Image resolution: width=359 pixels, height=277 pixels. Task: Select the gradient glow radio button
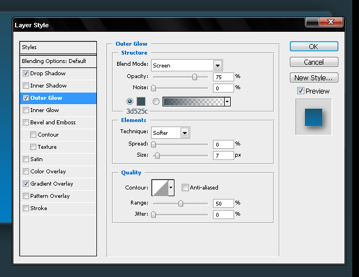pyautogui.click(x=156, y=101)
